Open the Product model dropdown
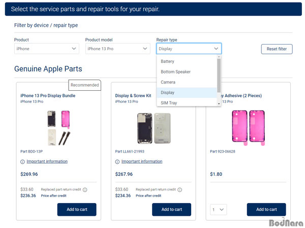Screen dimensions: 305x228 tap(117, 49)
